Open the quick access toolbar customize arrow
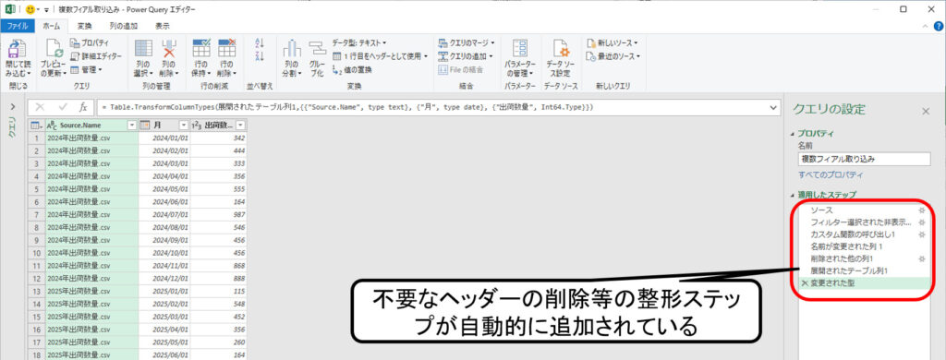The height and width of the screenshot is (360, 946). [x=46, y=9]
